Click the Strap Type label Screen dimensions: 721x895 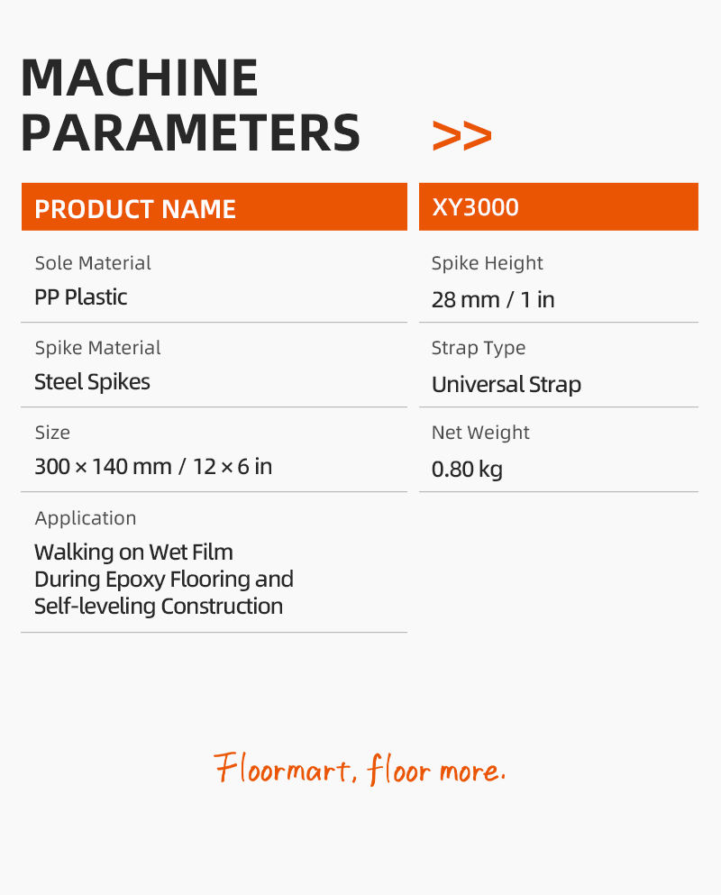pos(479,348)
